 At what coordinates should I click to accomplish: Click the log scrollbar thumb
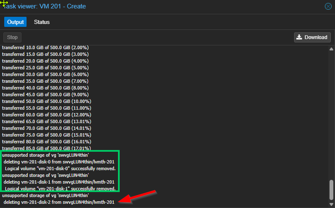pyautogui.click(x=331, y=190)
